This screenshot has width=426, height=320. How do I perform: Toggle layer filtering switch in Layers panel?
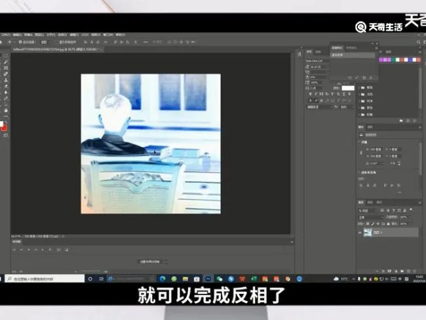(x=411, y=210)
